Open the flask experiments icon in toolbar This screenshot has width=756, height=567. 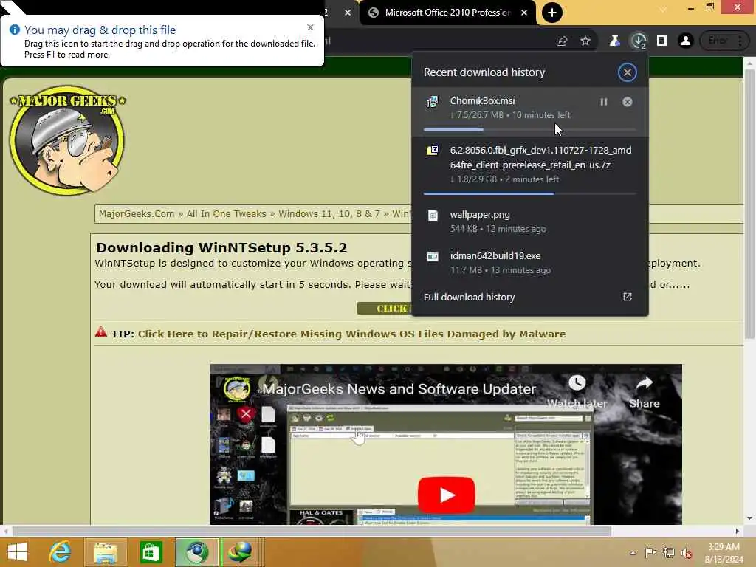[614, 41]
